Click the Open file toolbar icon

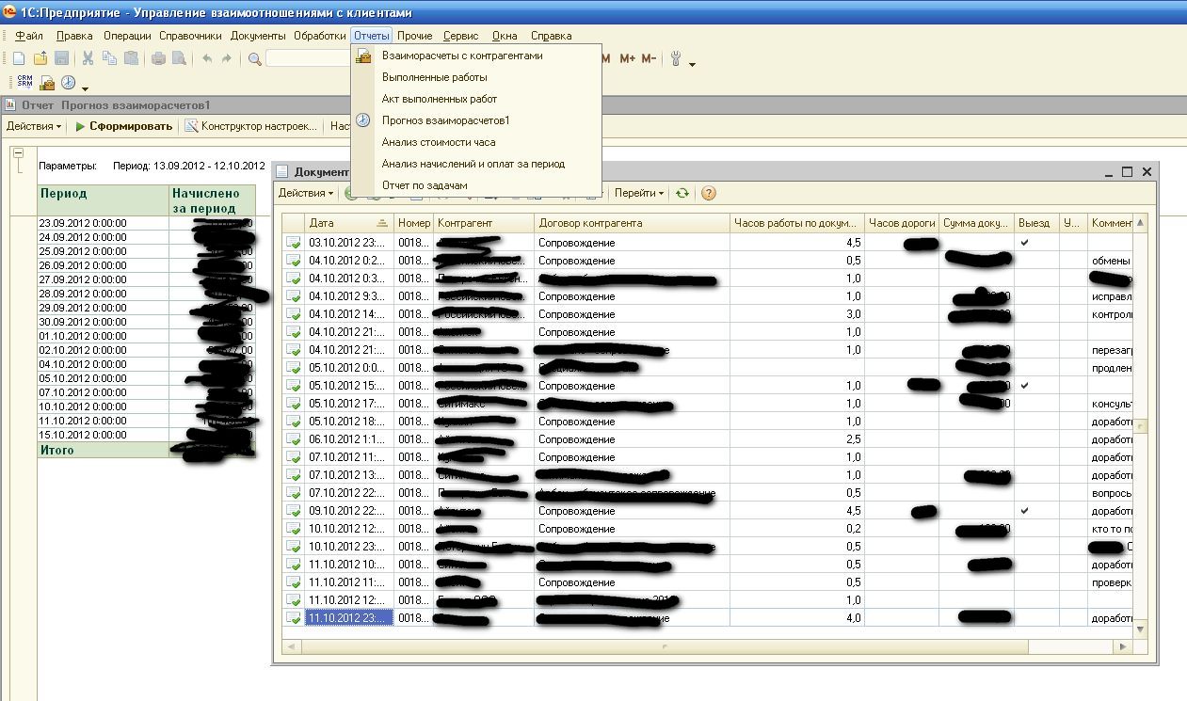pos(40,58)
